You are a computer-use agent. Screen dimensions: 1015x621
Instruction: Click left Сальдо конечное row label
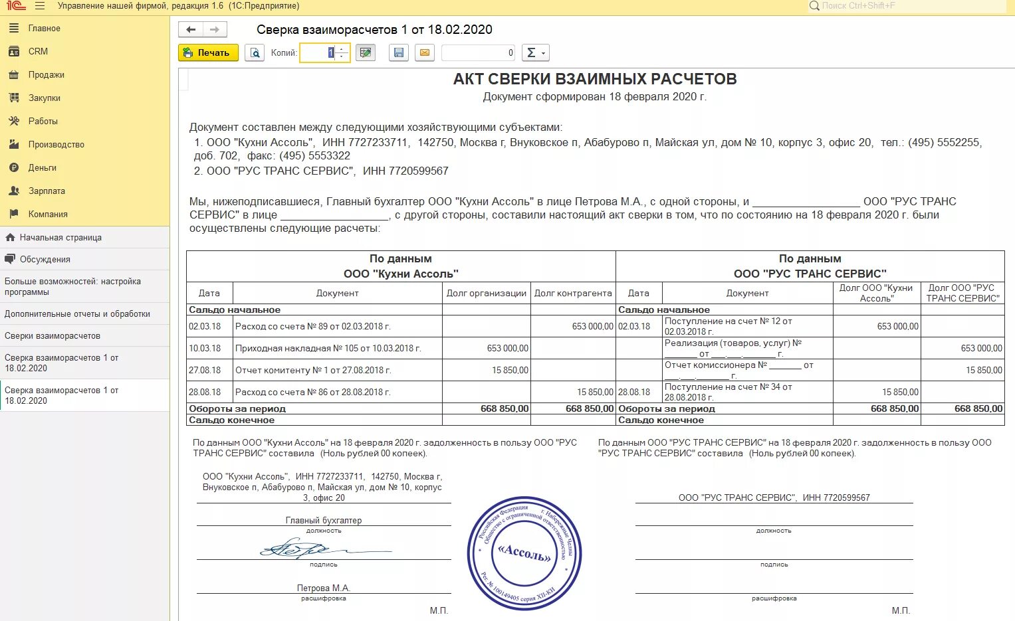tap(232, 420)
